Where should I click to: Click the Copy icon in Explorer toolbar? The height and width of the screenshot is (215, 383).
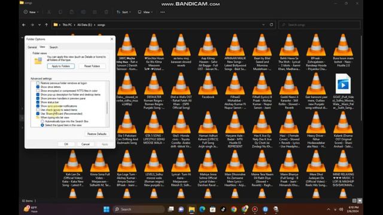pyautogui.click(x=60, y=12)
